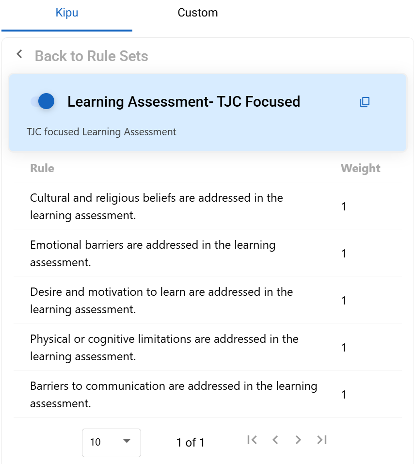Jump to last page of rules
Image resolution: width=414 pixels, height=464 pixels.
pos(322,440)
